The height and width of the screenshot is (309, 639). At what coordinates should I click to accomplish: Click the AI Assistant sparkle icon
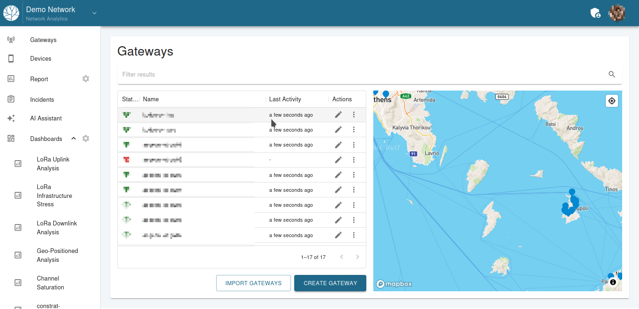click(11, 118)
